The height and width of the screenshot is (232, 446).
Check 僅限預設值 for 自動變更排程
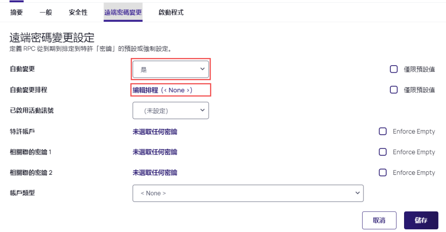394,90
